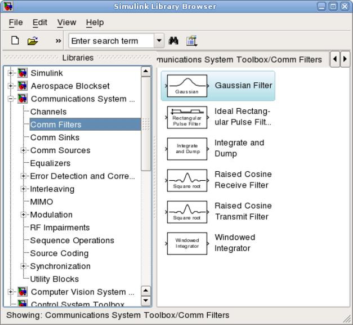This screenshot has height=325, width=353.
Task: Click the Aerospace Blockset library icon
Action: 23,86
